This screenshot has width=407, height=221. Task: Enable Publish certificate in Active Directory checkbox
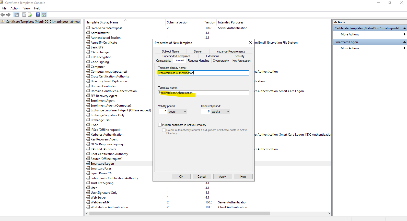tap(160, 125)
